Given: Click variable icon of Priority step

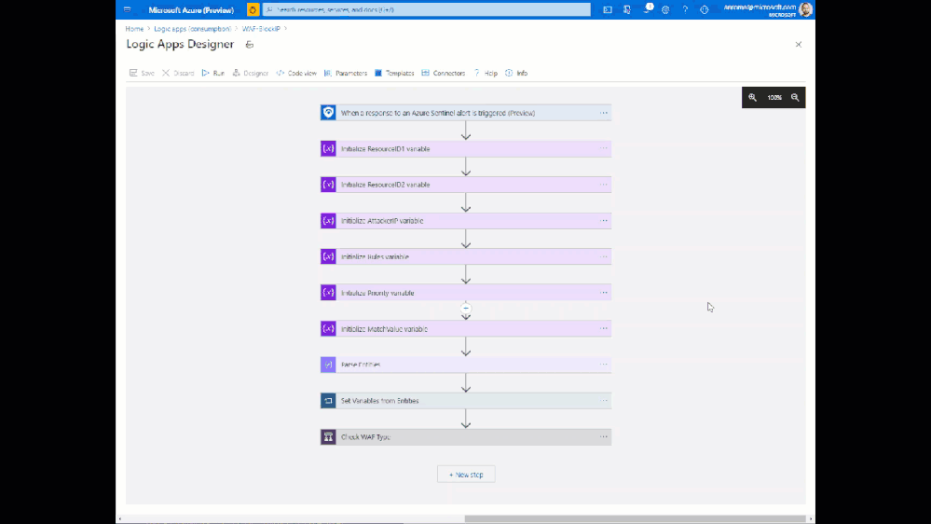Looking at the screenshot, I should tap(328, 293).
